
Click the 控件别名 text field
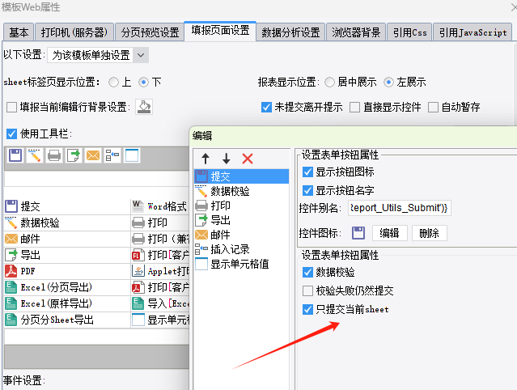(400, 208)
